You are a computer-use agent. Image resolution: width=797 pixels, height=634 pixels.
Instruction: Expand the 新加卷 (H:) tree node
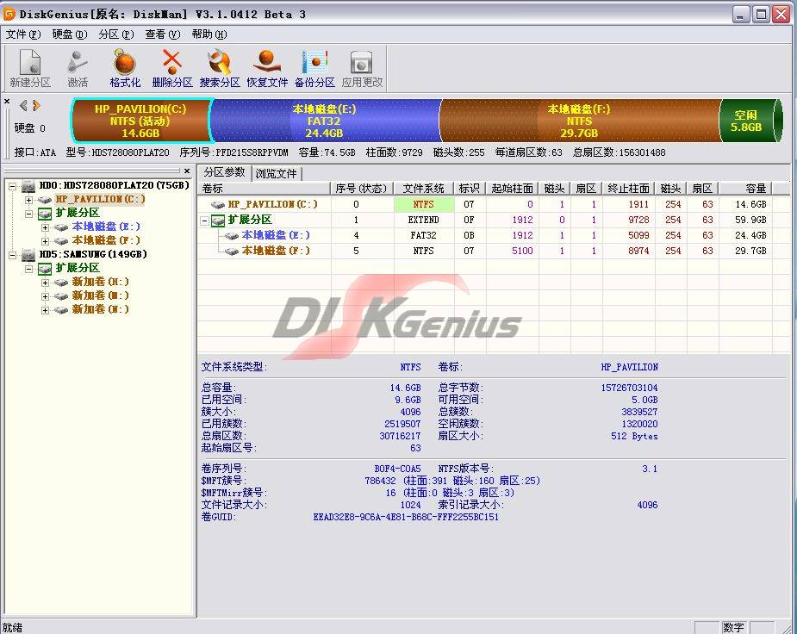tap(46, 283)
